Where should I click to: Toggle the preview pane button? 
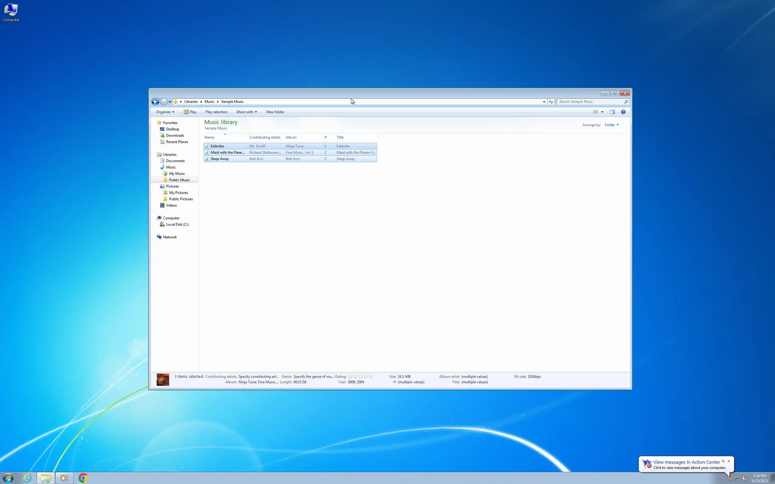(x=612, y=112)
